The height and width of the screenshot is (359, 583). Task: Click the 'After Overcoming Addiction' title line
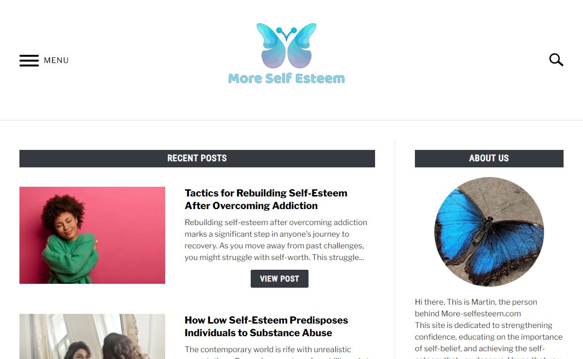[251, 206]
